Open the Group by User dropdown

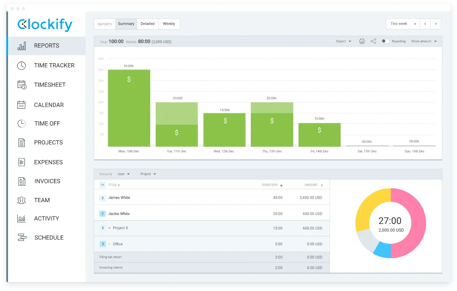click(124, 174)
